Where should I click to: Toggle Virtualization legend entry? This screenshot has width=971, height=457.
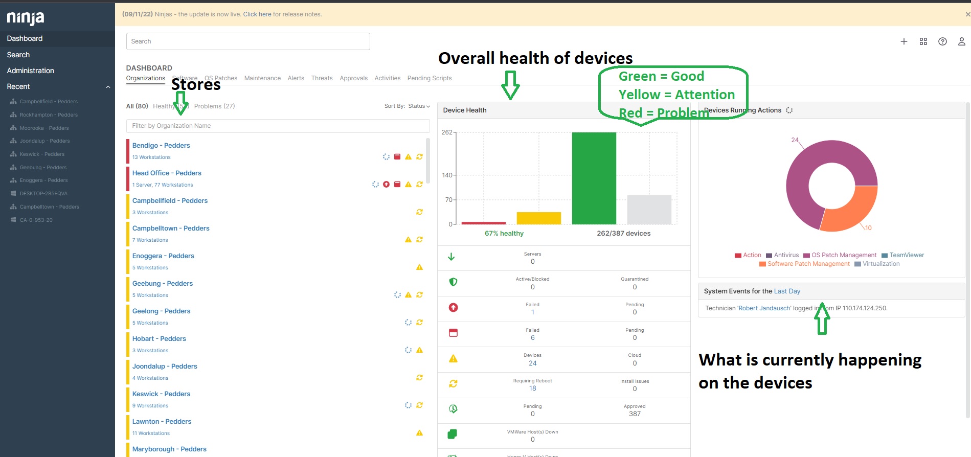pyautogui.click(x=877, y=264)
